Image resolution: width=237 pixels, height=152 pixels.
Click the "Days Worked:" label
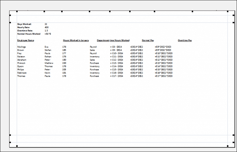24,24
